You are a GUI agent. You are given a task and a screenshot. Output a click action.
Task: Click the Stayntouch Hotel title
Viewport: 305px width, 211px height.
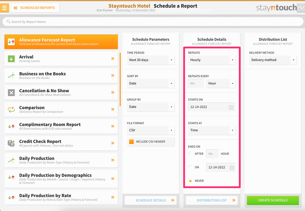click(x=129, y=6)
